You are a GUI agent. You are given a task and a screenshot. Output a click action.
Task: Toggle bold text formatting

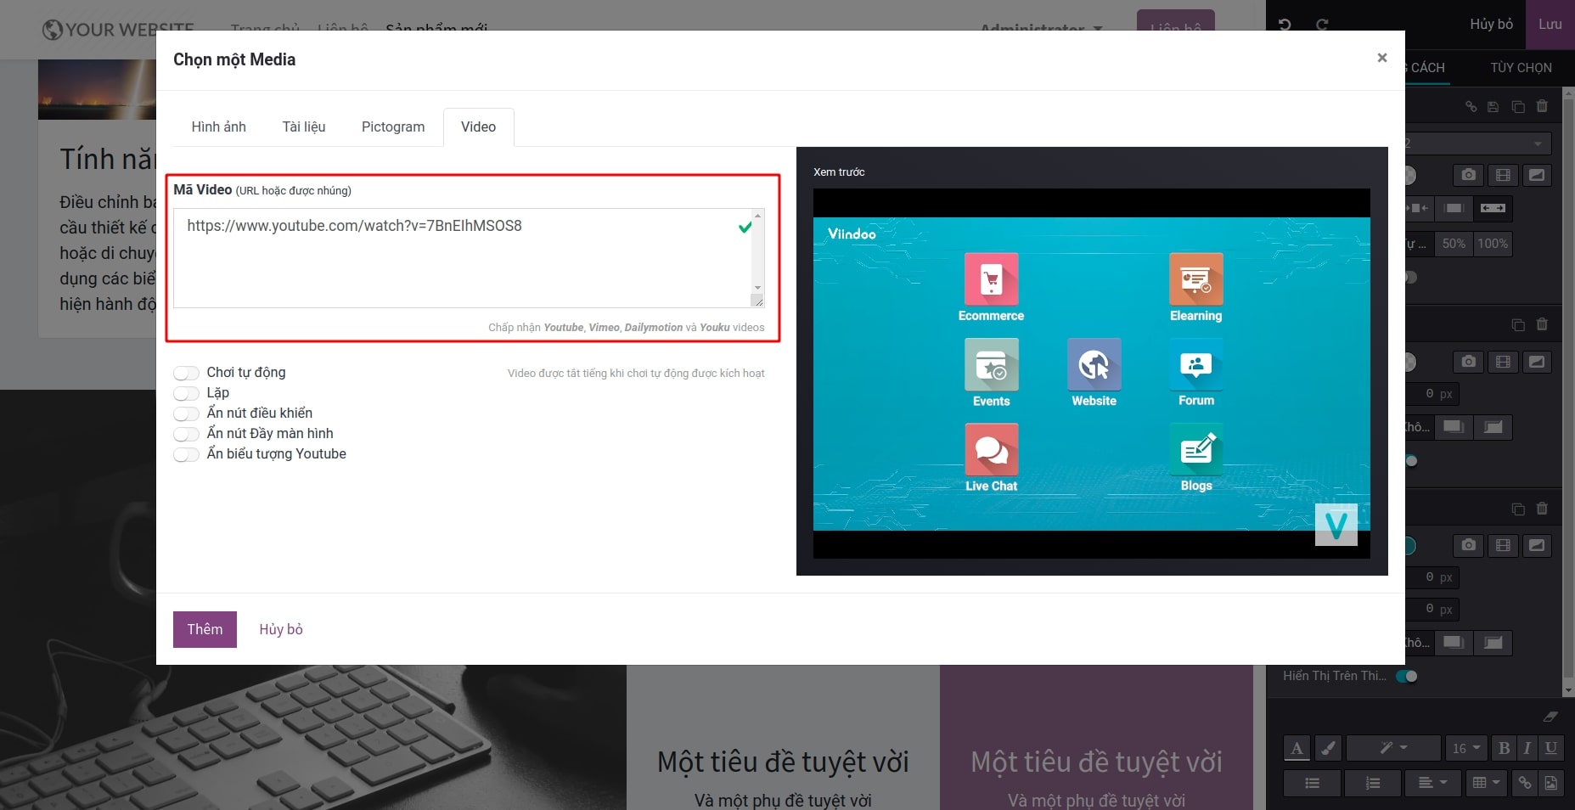tap(1504, 748)
